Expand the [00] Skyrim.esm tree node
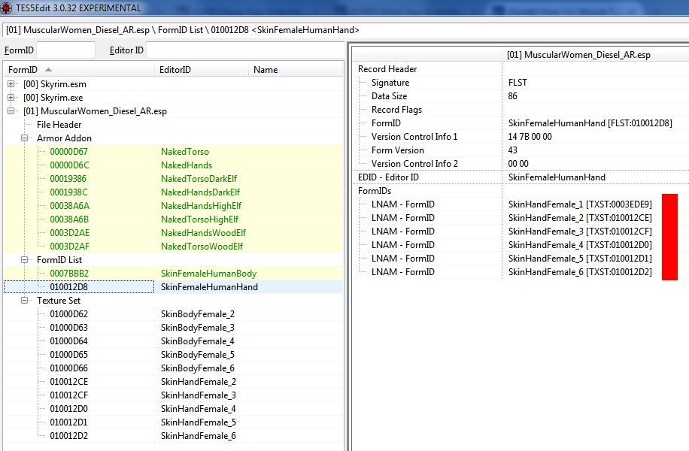Screen dimensions: 689x451 click(12, 84)
